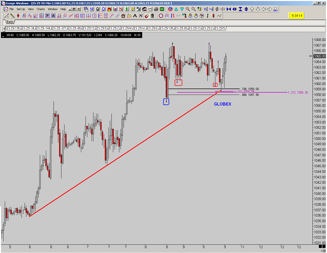
Task: Pick the pencil drawing tool
Action: point(12,16)
